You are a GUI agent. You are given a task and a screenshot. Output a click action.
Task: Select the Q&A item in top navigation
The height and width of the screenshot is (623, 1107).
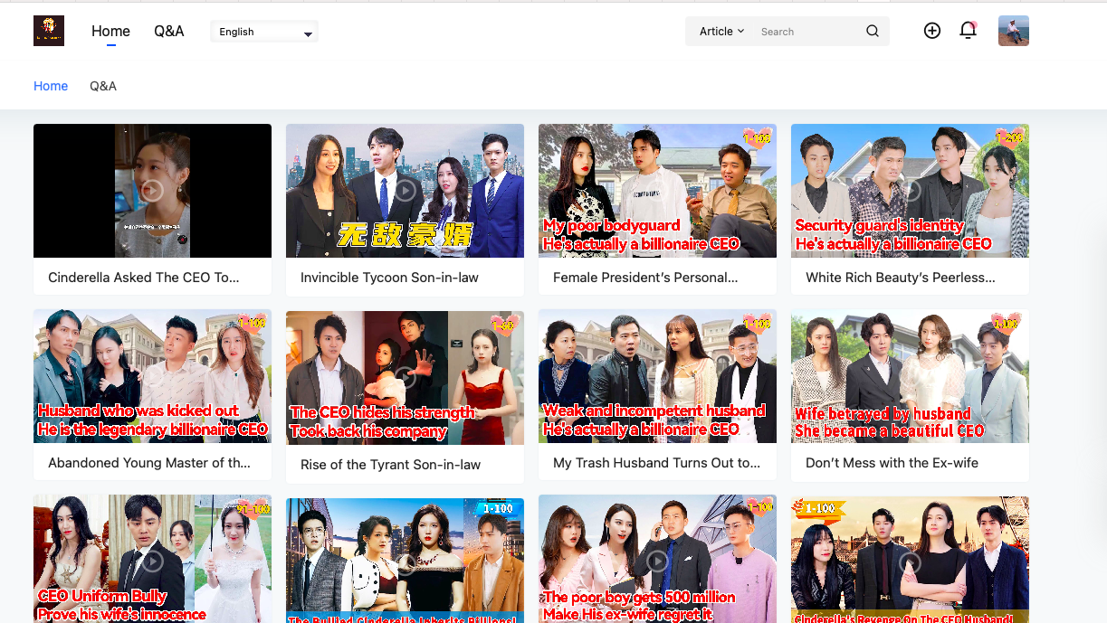pyautogui.click(x=168, y=31)
